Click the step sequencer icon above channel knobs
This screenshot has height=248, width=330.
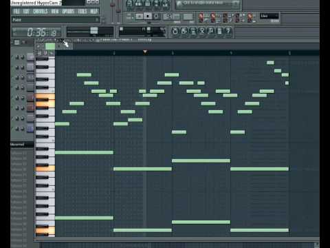tap(16, 42)
